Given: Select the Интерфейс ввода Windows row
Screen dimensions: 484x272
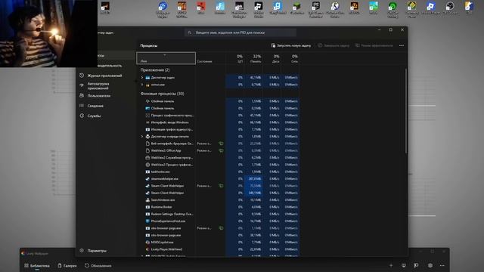Looking at the screenshot, I should coord(218,122).
